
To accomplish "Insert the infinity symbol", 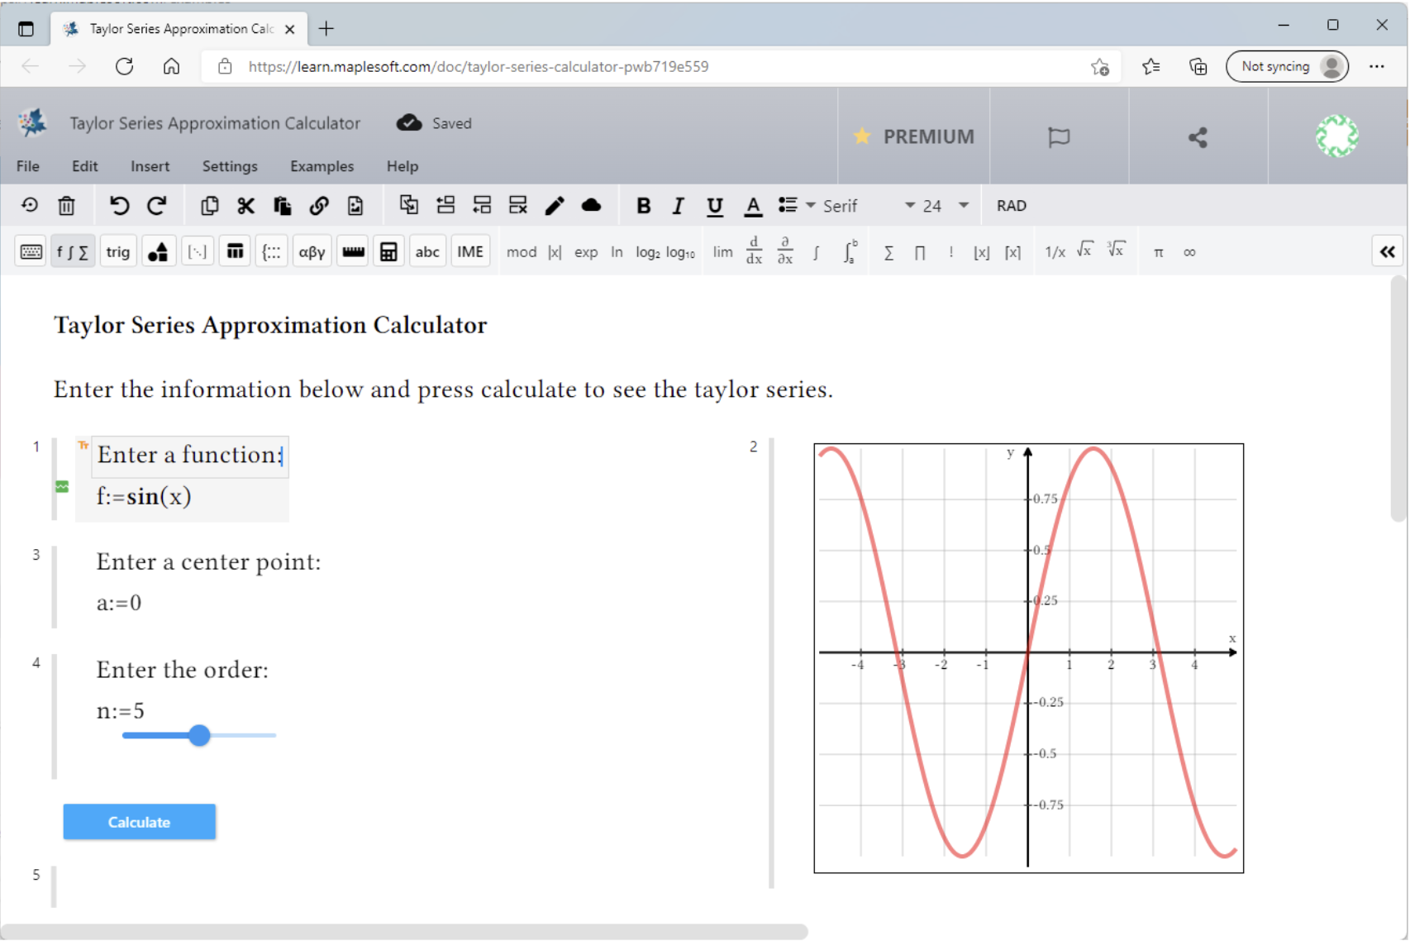I will click(x=1189, y=252).
